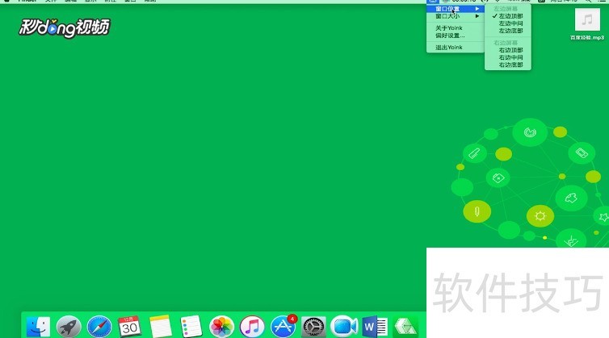Open App Store with 4 badge
609x338 pixels.
point(283,327)
